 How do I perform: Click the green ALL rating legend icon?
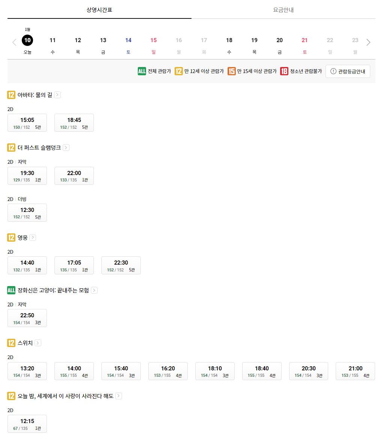[142, 71]
